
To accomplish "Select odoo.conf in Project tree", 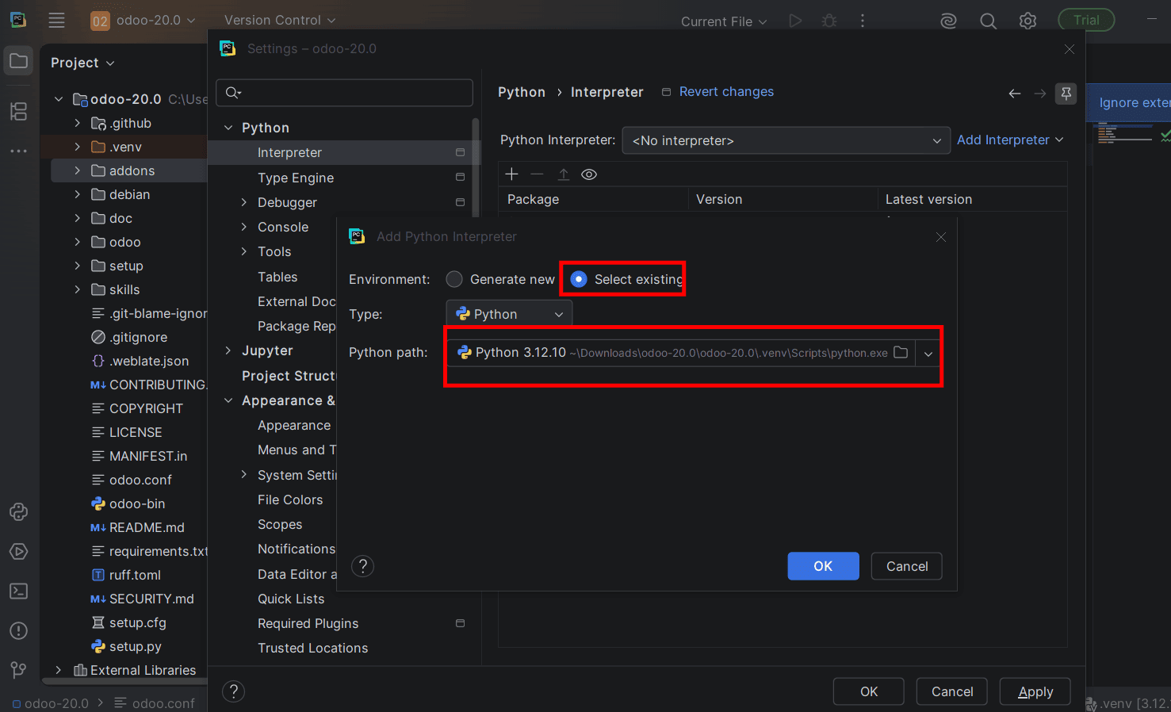I will 140,480.
